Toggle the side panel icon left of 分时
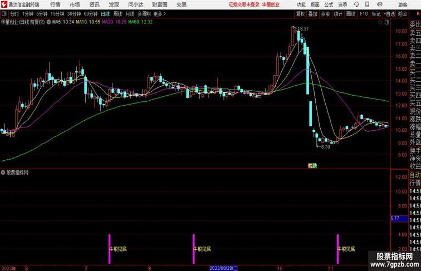 click(x=4, y=14)
